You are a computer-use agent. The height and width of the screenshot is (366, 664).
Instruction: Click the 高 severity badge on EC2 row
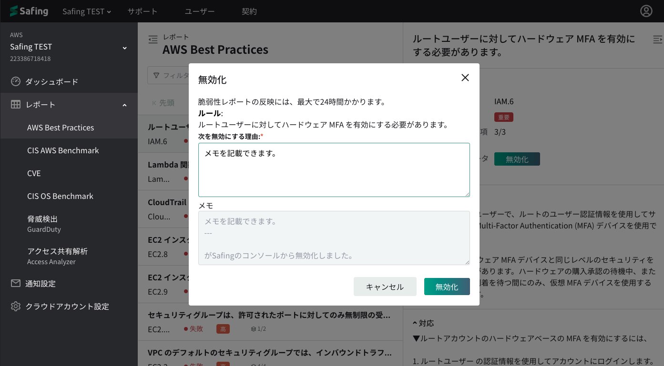(x=223, y=329)
